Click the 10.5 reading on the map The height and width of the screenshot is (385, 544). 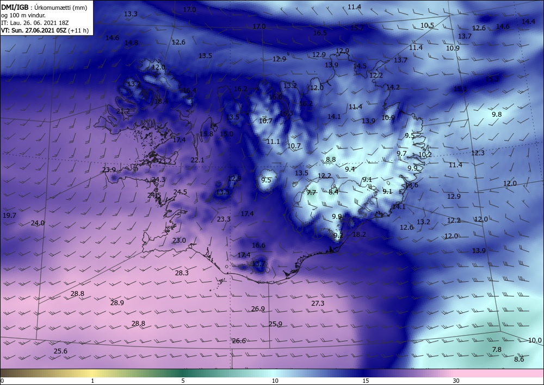[x=427, y=26]
